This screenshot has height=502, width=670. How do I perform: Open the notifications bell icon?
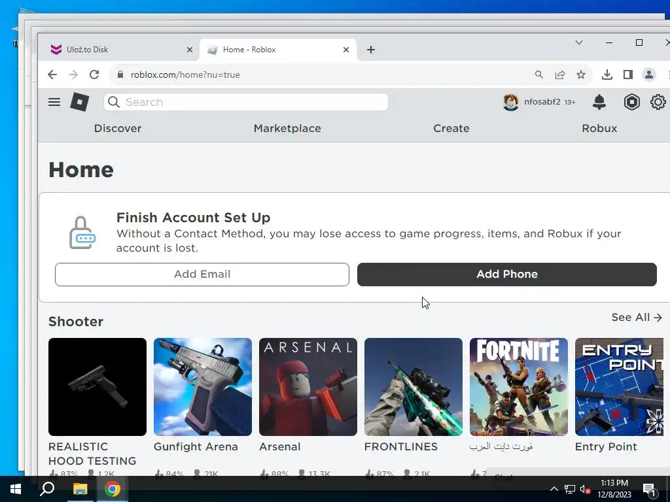pyautogui.click(x=599, y=102)
